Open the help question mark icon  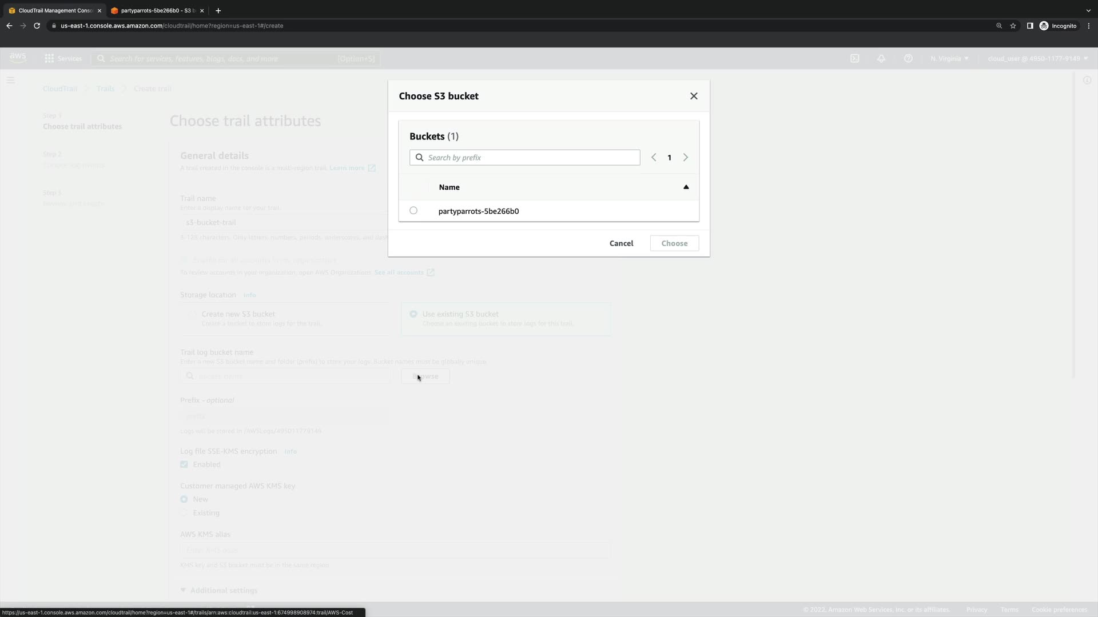click(908, 58)
